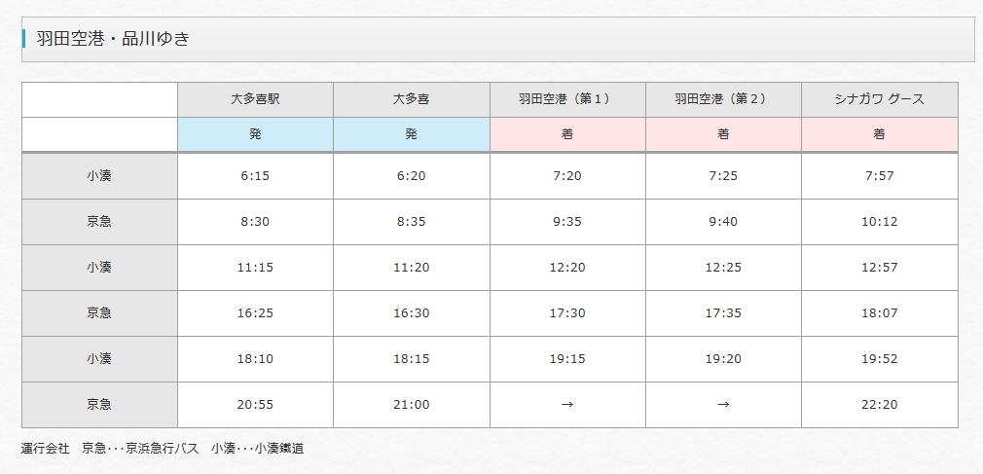Select the 大多喜 column header

(x=412, y=99)
